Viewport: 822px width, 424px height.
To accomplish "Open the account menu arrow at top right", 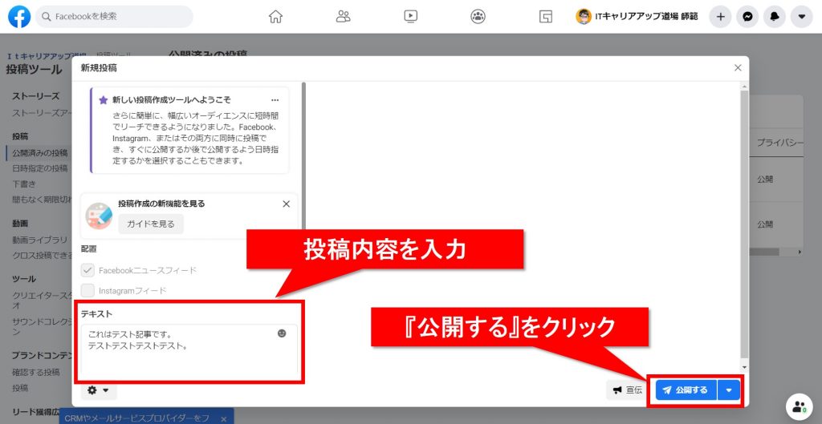I will click(801, 17).
